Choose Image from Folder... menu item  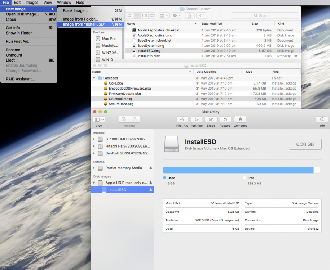91,19
